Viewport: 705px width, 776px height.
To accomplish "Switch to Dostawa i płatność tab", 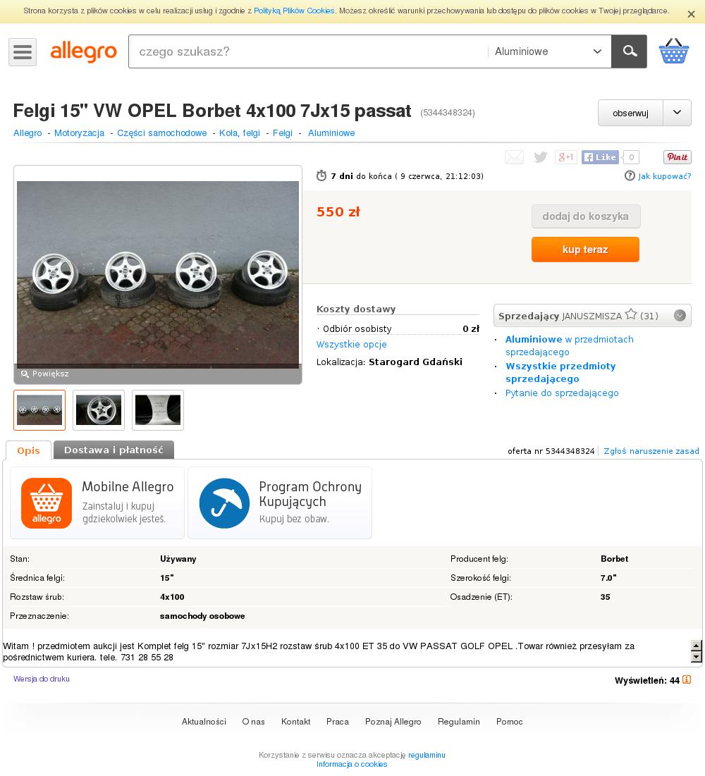I will click(114, 450).
